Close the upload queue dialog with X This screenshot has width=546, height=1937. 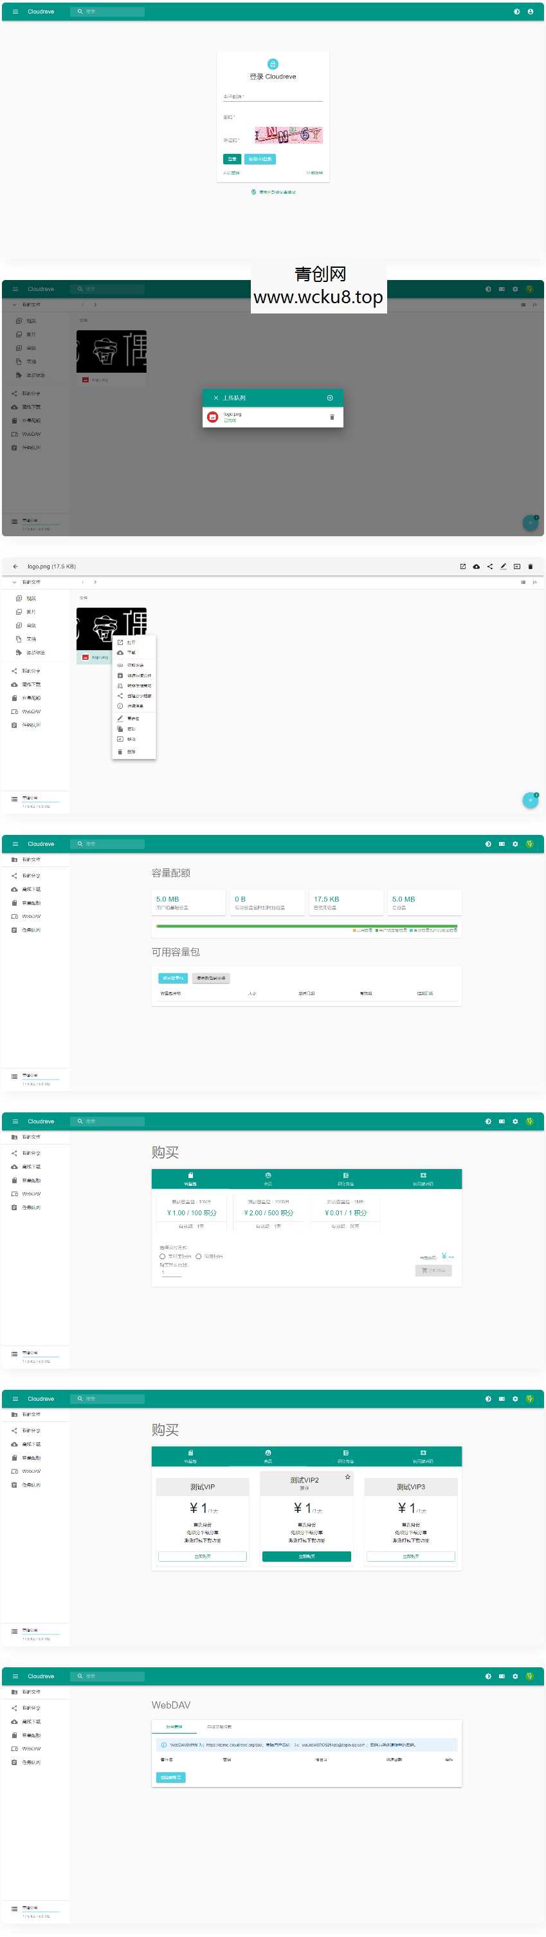click(215, 398)
